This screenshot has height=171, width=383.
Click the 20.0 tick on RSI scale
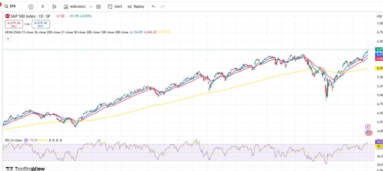[380, 165]
